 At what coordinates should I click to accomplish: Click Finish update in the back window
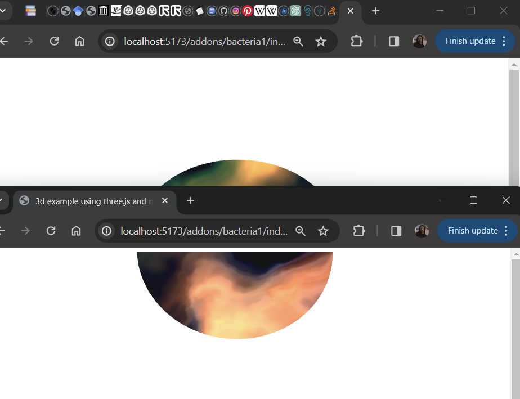click(470, 41)
